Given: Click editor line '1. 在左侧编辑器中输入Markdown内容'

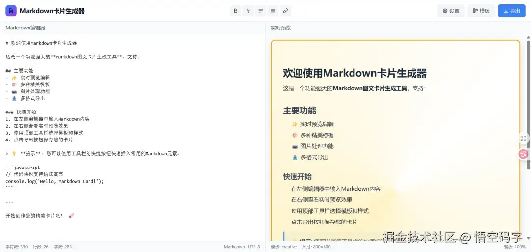Looking at the screenshot, I should point(48,119).
